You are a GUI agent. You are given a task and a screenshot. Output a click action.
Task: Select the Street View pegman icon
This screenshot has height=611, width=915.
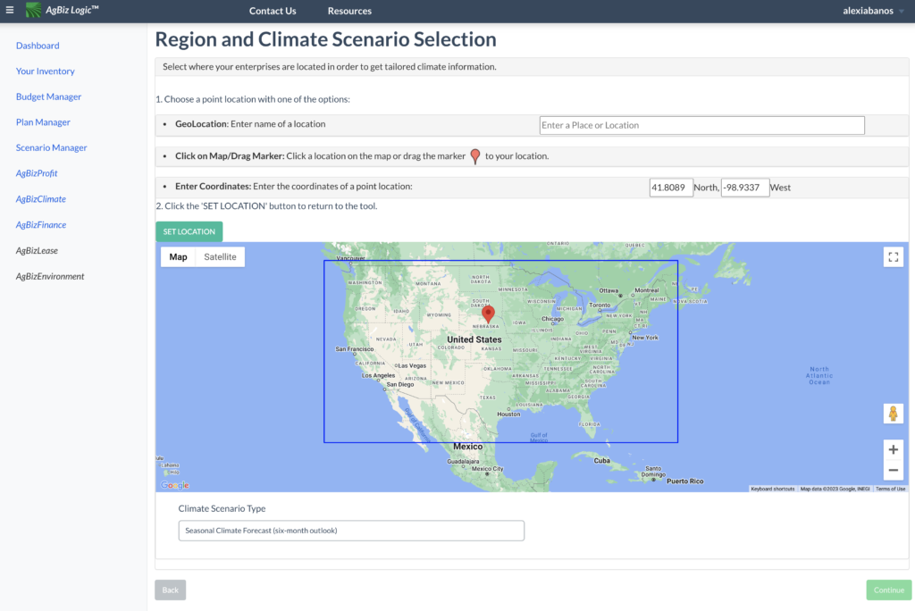tap(893, 414)
